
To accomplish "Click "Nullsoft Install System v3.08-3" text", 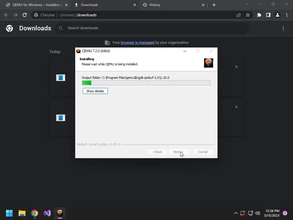I will (98, 144).
